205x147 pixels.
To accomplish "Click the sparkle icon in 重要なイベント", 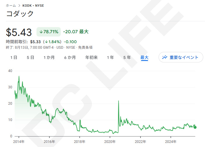I will tap(165, 57).
